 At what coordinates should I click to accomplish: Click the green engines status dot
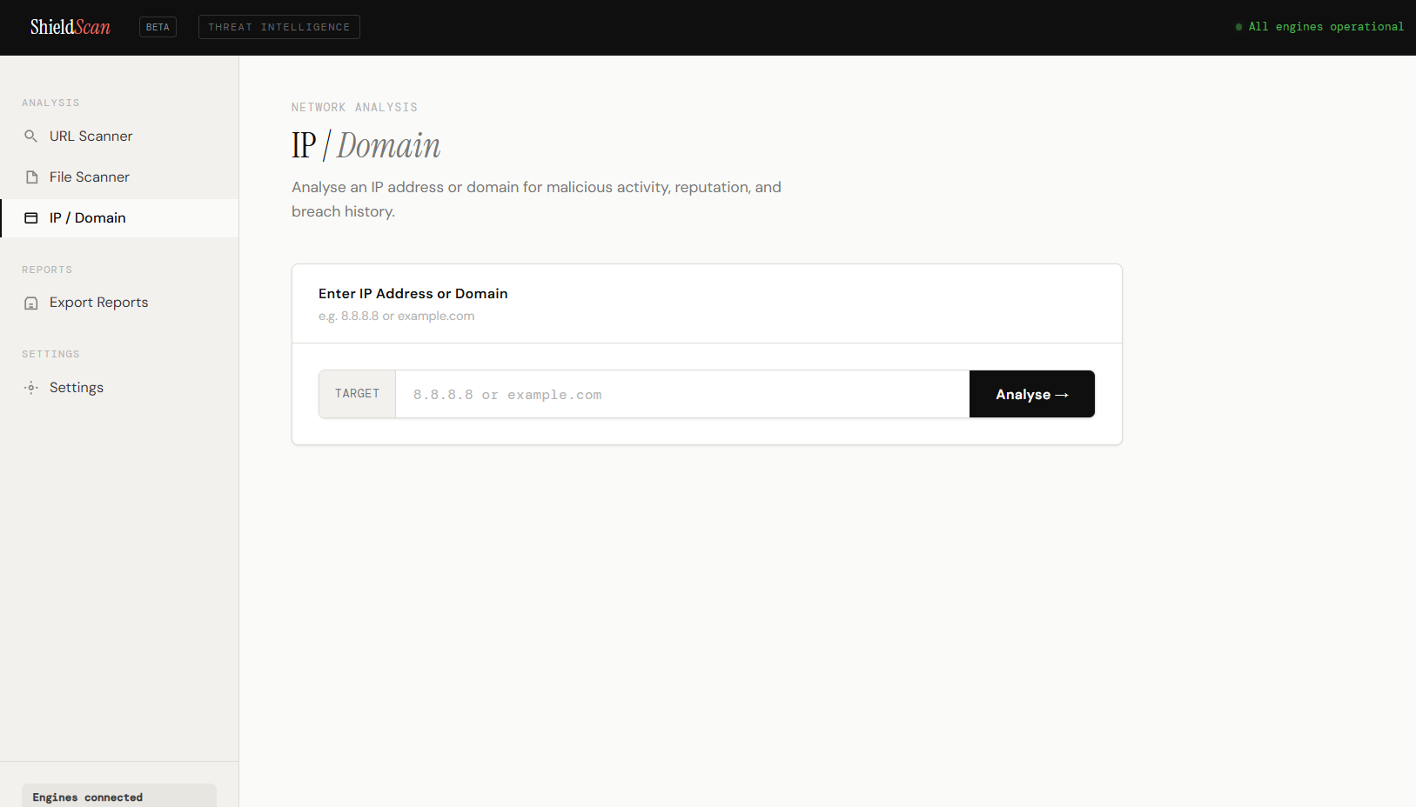pyautogui.click(x=1238, y=27)
